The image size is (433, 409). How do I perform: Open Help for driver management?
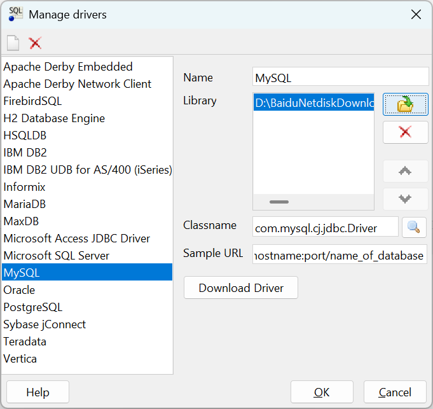coord(38,392)
